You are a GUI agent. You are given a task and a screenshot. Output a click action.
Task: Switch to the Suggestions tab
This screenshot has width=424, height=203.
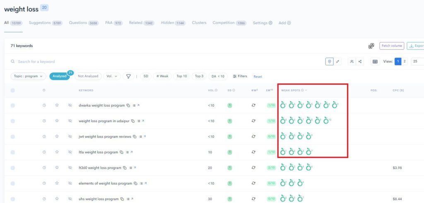(x=46, y=23)
